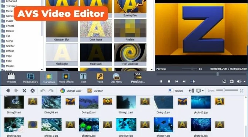Viewport: 248px width, 137px height.
Task: Adjust the storyboard Zoom slider
Action: tap(224, 90)
